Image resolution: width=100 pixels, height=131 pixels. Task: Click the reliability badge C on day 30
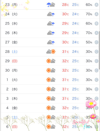click(96, 70)
